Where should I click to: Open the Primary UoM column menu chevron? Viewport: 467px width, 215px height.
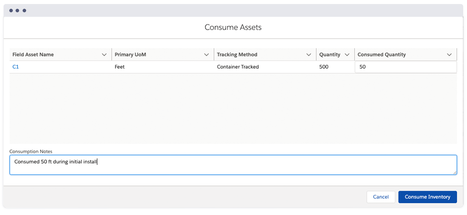(206, 55)
